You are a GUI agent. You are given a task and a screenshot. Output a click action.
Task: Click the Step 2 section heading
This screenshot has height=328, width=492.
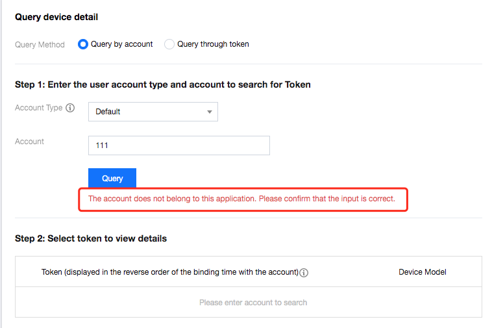coord(91,238)
